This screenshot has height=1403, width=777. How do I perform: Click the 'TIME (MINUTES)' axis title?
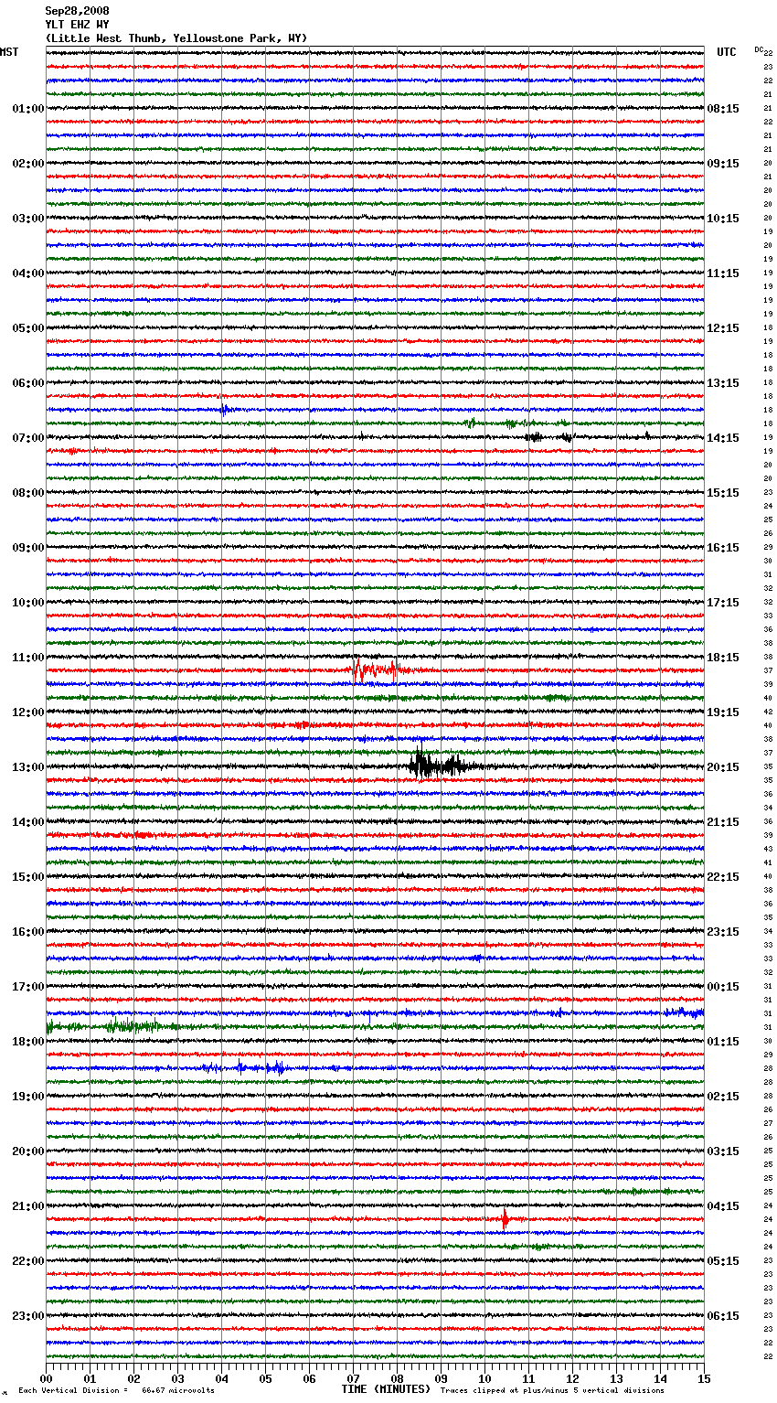[x=386, y=1389]
